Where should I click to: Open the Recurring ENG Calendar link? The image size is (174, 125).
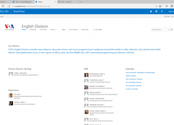point(133,85)
